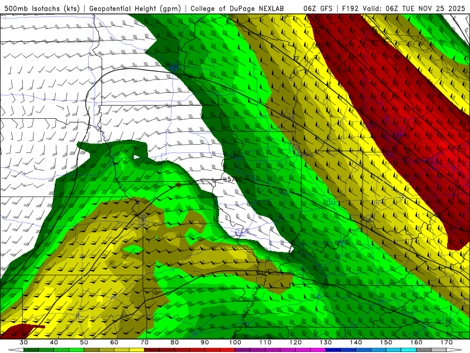Viewport: 470px width, 353px height.
Task: Pick the dark gray legend swatch starting at 160
Action: point(424,349)
